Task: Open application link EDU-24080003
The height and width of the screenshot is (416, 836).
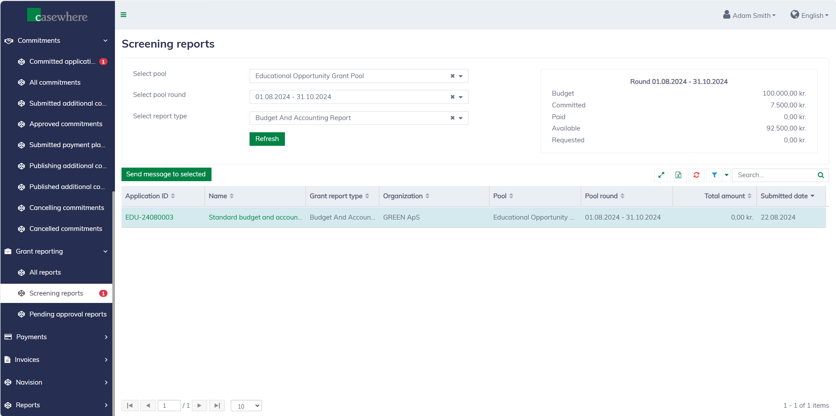Action: (149, 217)
